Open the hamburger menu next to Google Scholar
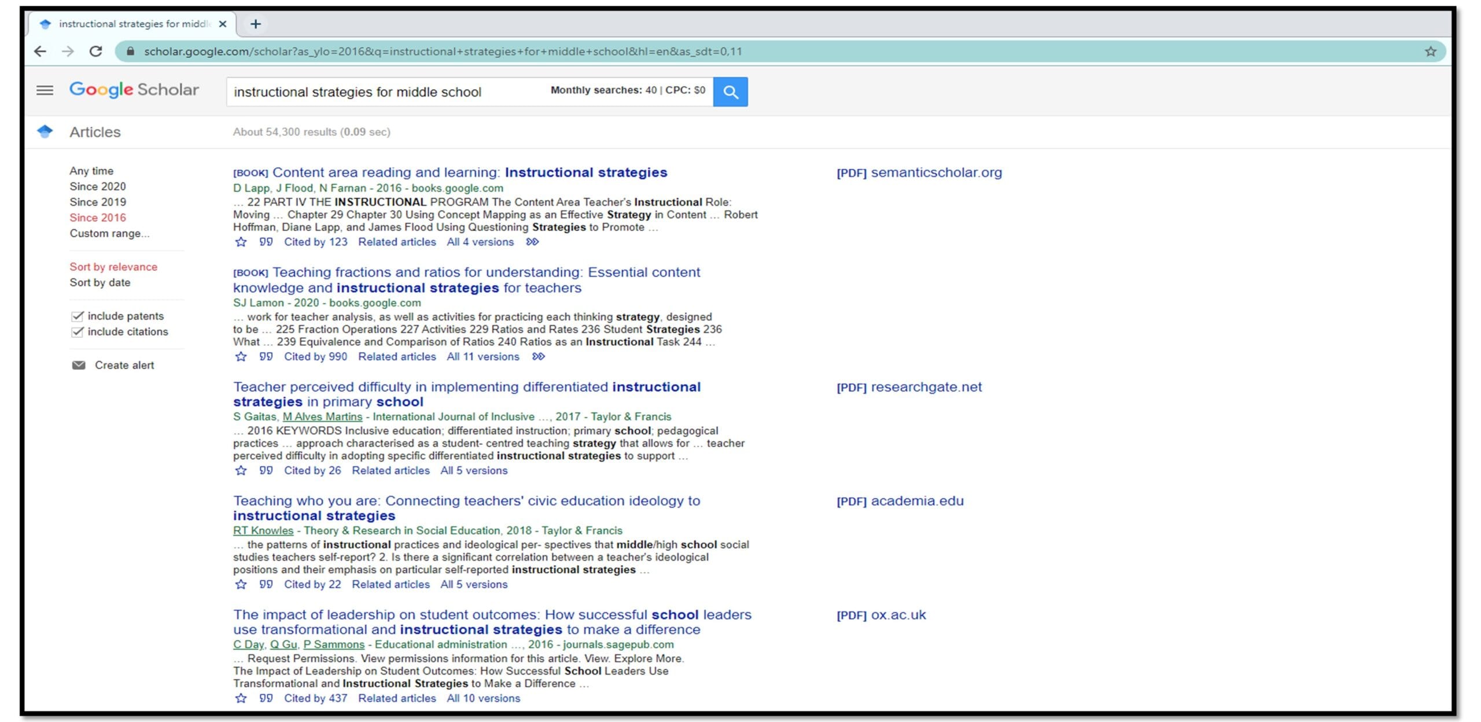 45,90
